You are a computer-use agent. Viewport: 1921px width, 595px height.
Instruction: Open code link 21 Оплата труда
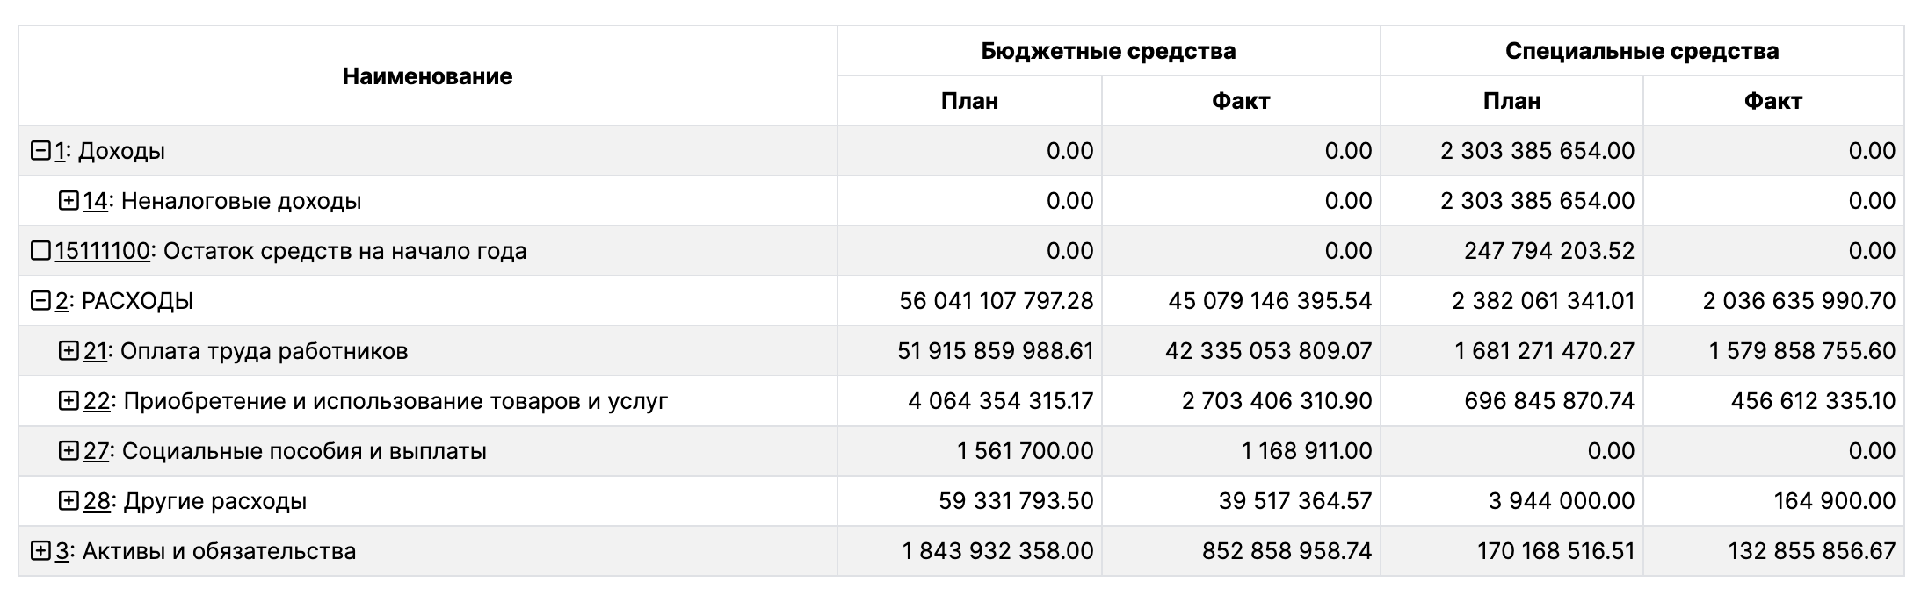click(95, 351)
